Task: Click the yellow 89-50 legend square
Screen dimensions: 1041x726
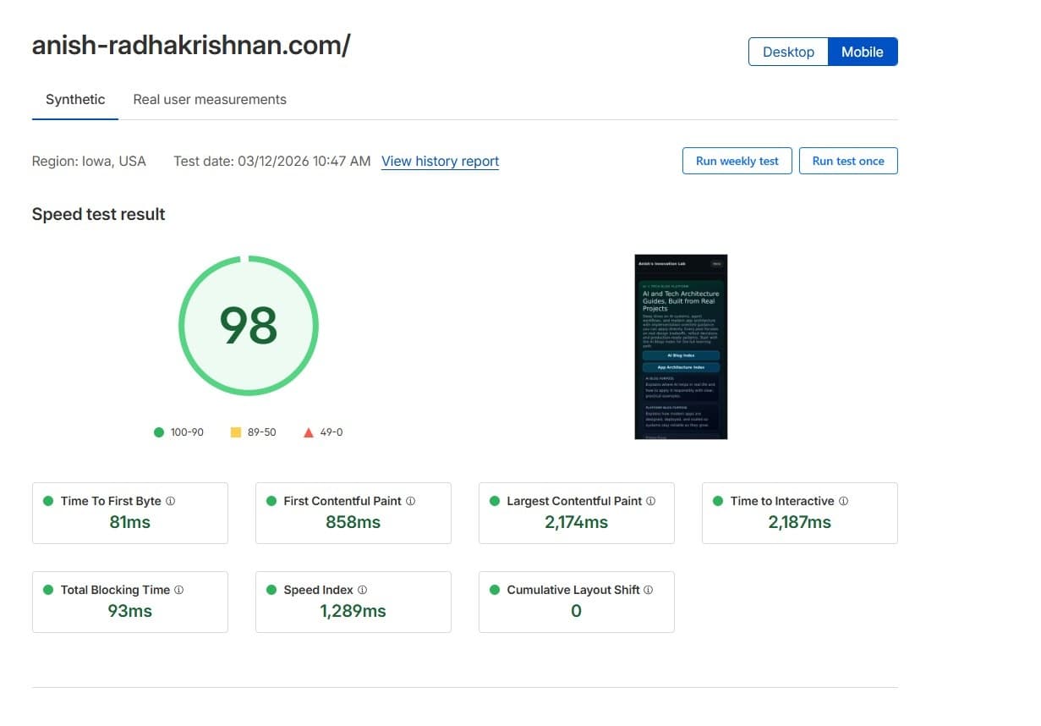Action: pyautogui.click(x=236, y=432)
